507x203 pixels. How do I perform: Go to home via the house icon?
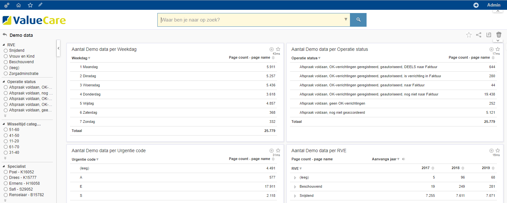coord(19,5)
